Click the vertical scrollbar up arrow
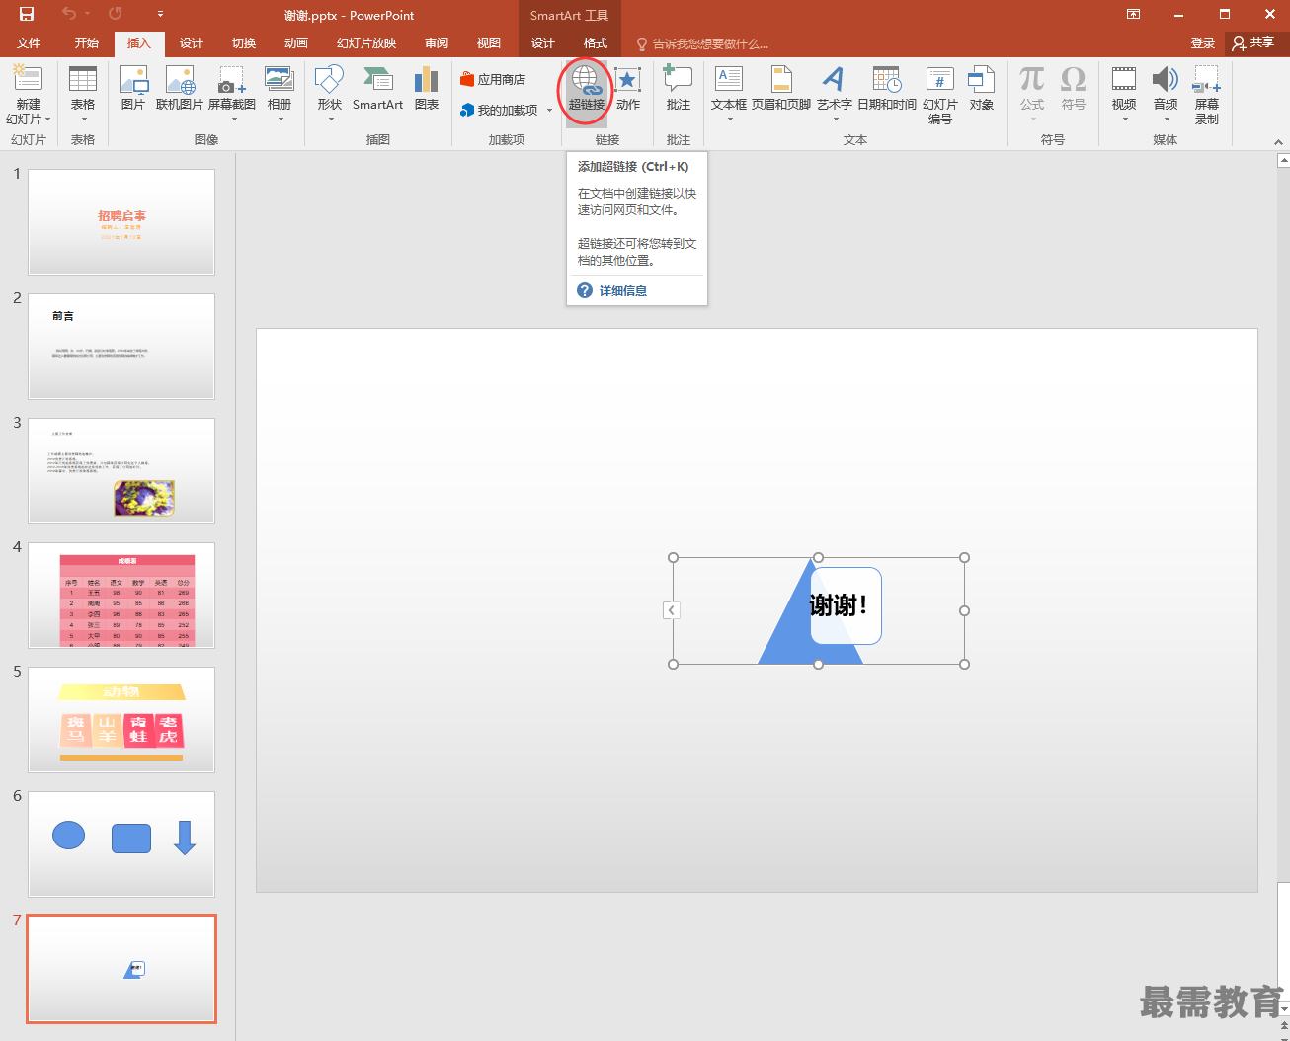Viewport: 1290px width, 1041px height. pyautogui.click(x=1282, y=159)
